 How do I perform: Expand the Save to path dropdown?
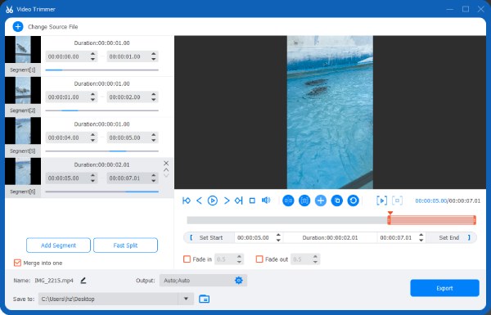(x=186, y=299)
